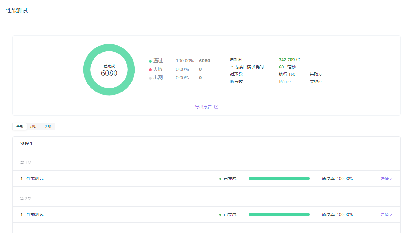Click the 742.709 total time value
This screenshot has height=233, width=411.
tap(287, 60)
